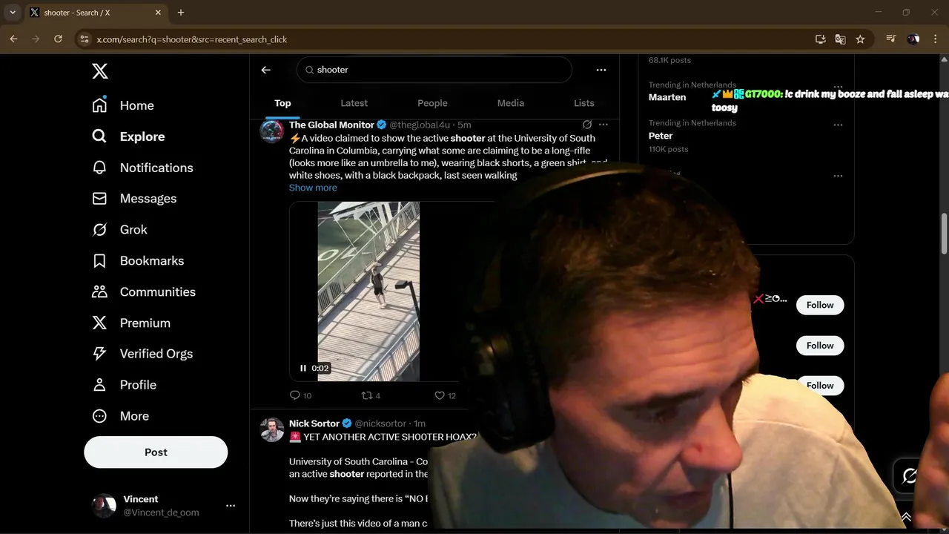The width and height of the screenshot is (949, 534).
Task: Open Premium from the sidebar
Action: (131, 323)
